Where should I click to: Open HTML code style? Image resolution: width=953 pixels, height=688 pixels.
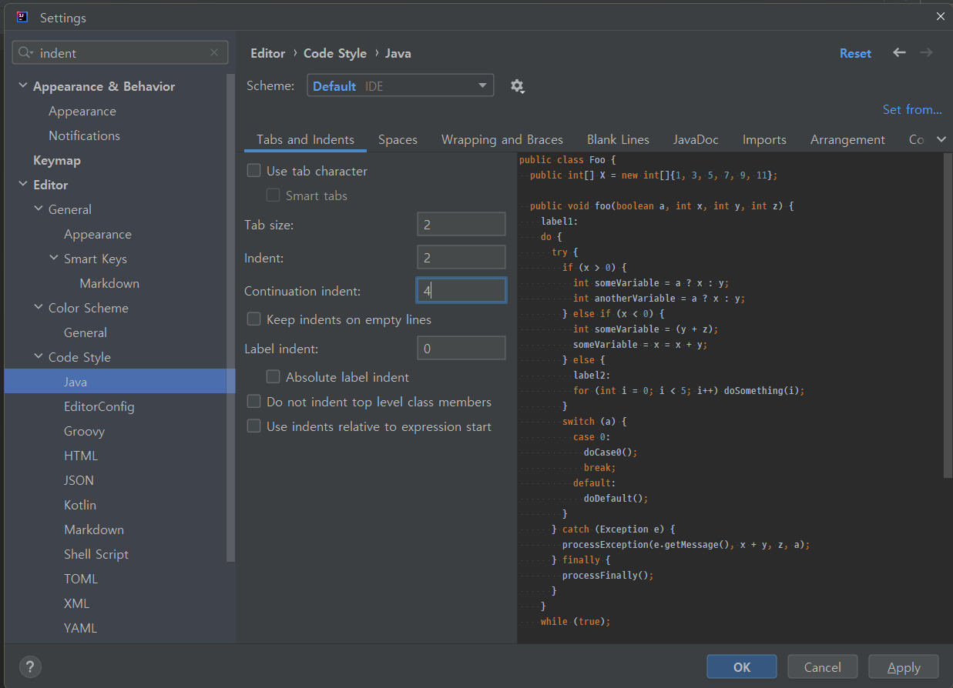click(x=81, y=456)
